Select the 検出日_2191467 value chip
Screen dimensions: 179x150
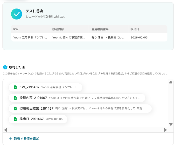pyautogui.click(x=38, y=119)
